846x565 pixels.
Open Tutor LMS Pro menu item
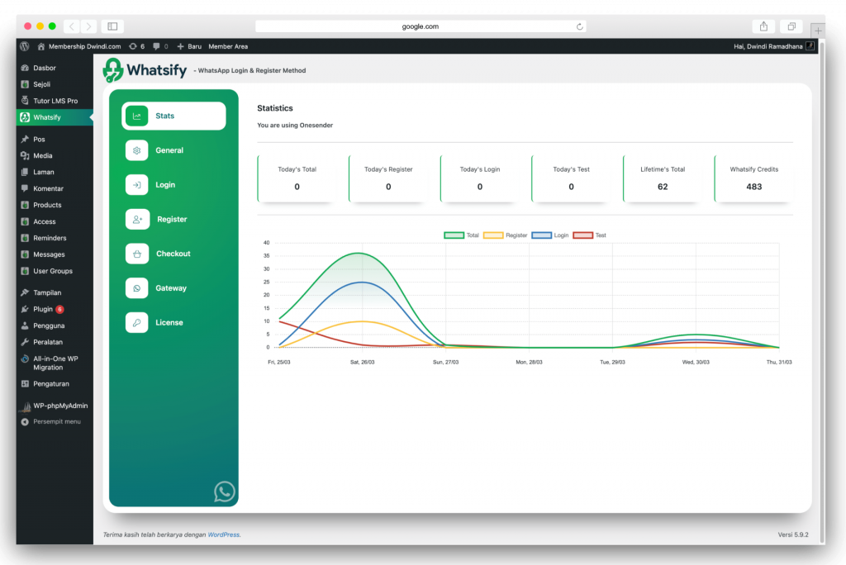pyautogui.click(x=55, y=101)
